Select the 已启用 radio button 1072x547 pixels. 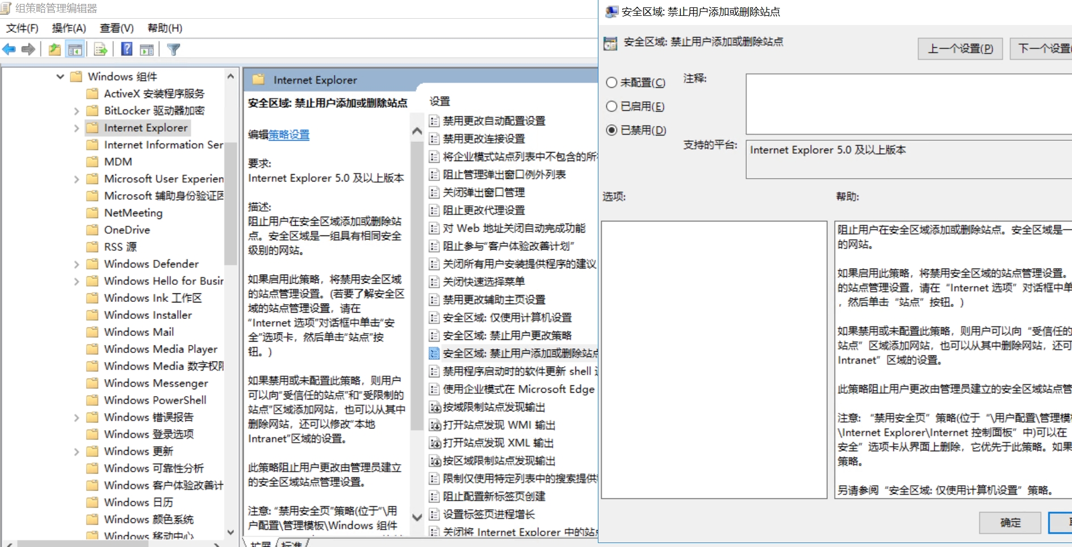(x=612, y=106)
